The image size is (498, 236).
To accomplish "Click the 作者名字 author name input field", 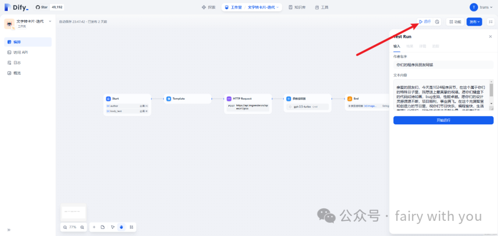I will [x=443, y=65].
